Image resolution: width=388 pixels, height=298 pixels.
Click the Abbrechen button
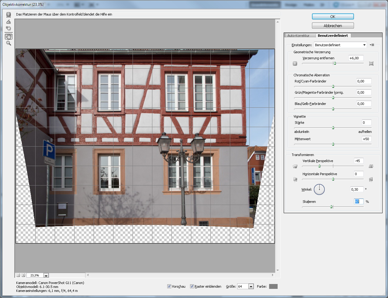[x=333, y=26]
